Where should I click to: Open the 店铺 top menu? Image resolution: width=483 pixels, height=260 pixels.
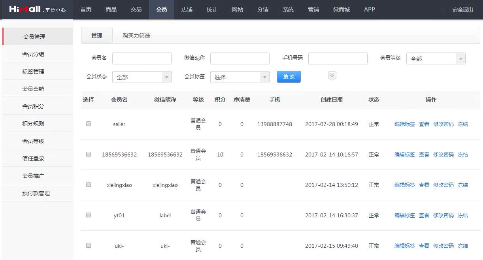pos(187,9)
